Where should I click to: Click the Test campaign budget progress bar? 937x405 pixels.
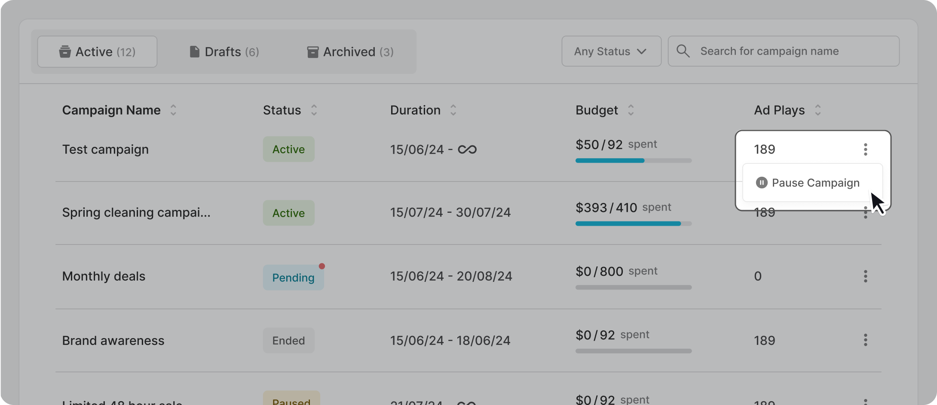pyautogui.click(x=633, y=161)
